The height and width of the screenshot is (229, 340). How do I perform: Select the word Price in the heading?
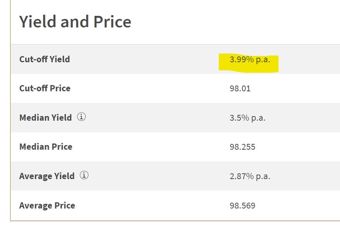pyautogui.click(x=112, y=22)
